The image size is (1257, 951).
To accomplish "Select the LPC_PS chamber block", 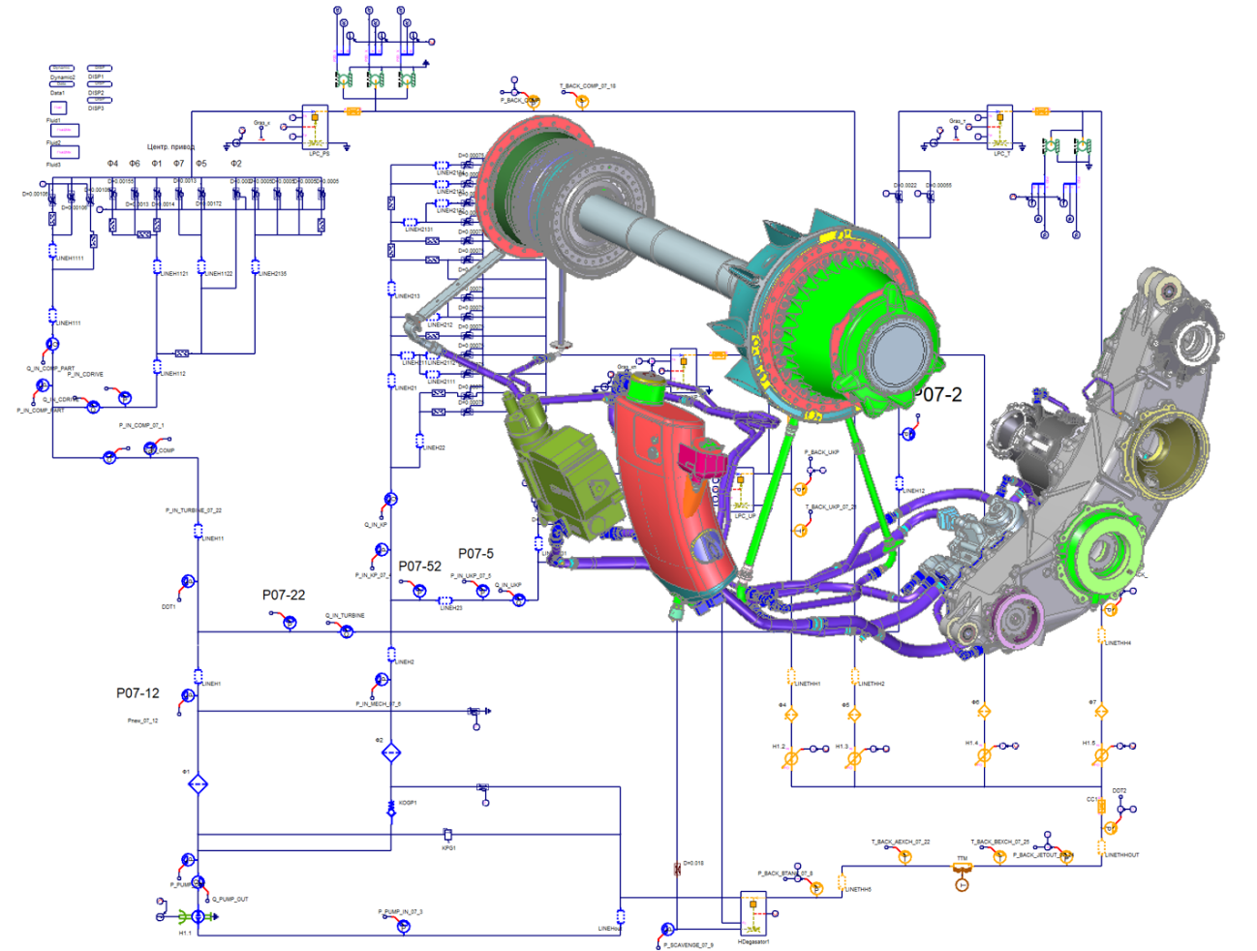I will point(316,127).
